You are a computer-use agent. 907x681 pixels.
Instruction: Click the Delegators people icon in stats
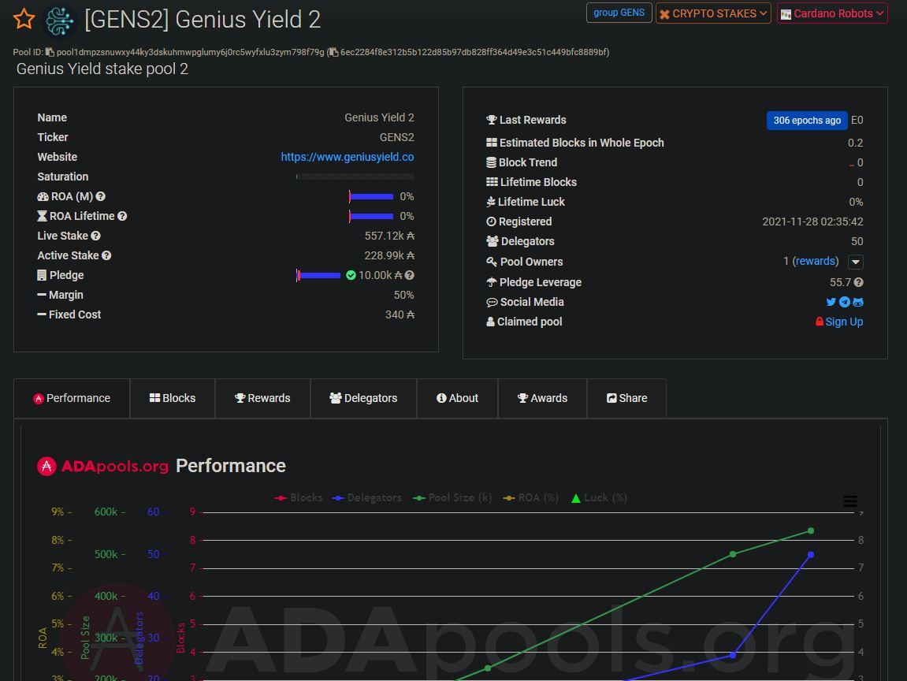tap(493, 241)
